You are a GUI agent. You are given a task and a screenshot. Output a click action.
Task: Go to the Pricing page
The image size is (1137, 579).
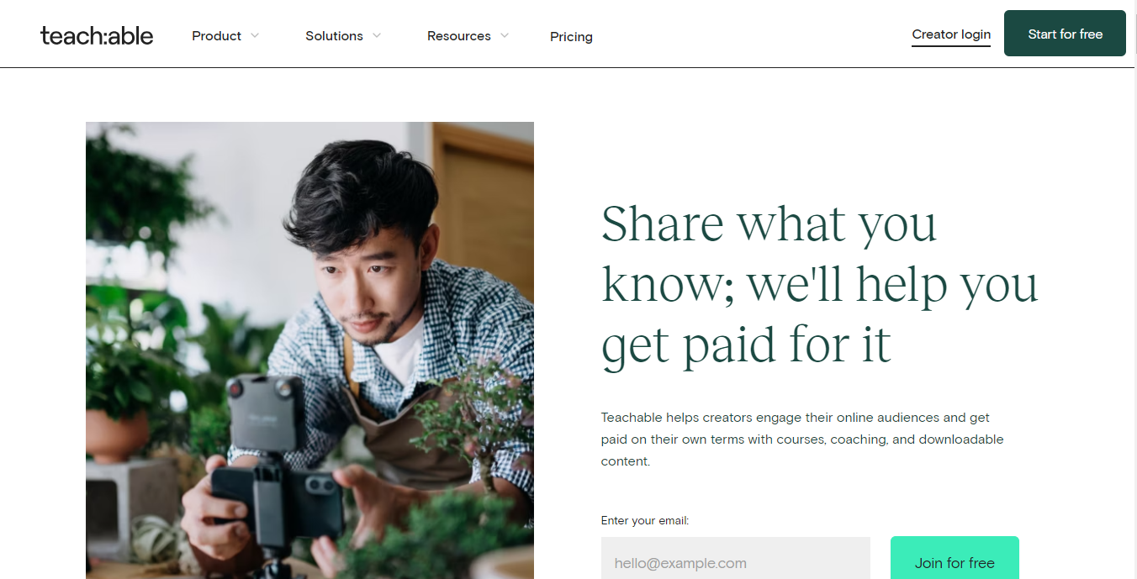[x=571, y=37]
